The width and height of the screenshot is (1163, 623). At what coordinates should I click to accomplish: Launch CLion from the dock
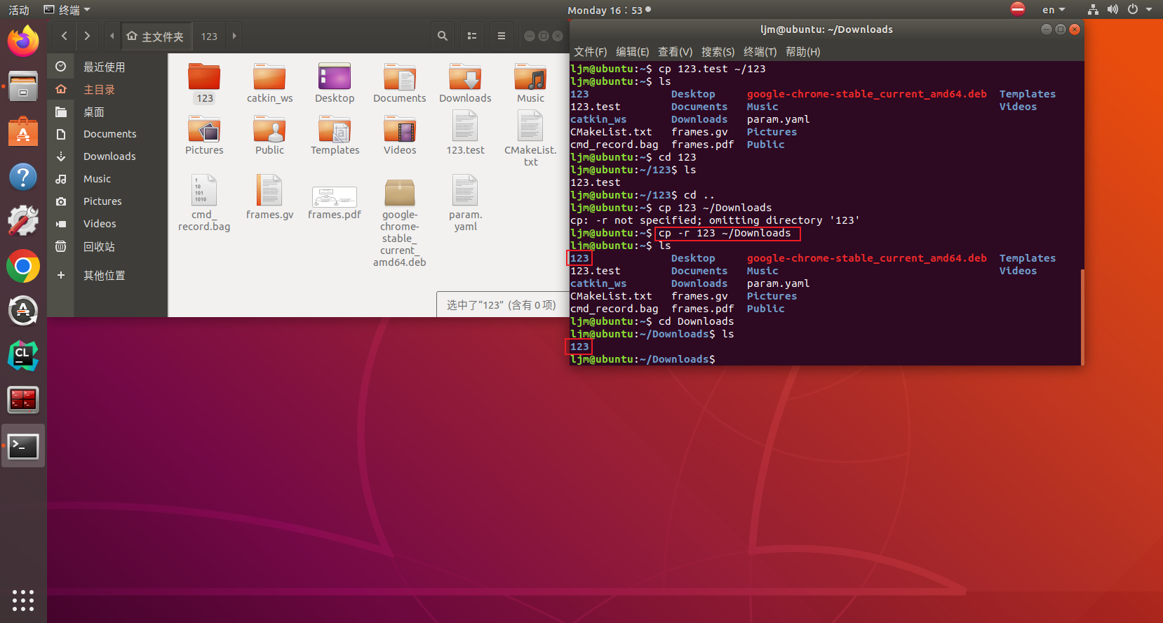pos(23,356)
